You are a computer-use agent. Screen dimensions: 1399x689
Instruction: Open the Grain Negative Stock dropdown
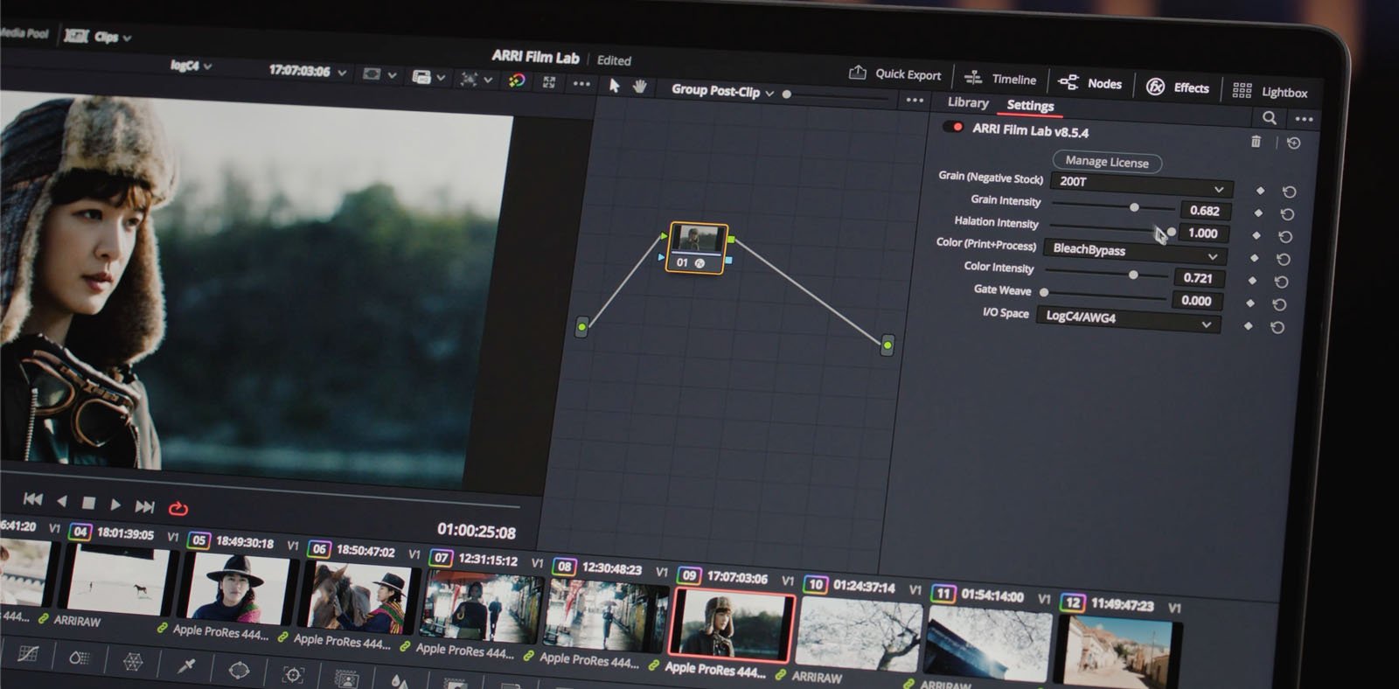point(1141,184)
